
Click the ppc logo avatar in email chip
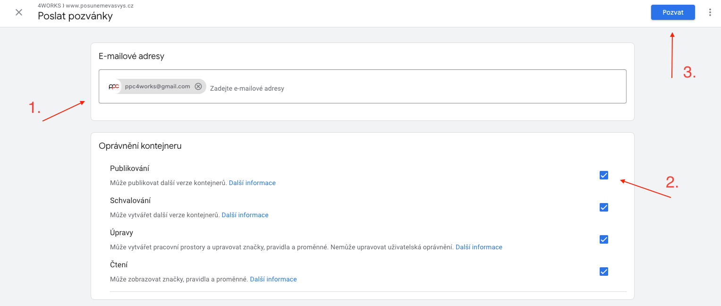tap(114, 86)
